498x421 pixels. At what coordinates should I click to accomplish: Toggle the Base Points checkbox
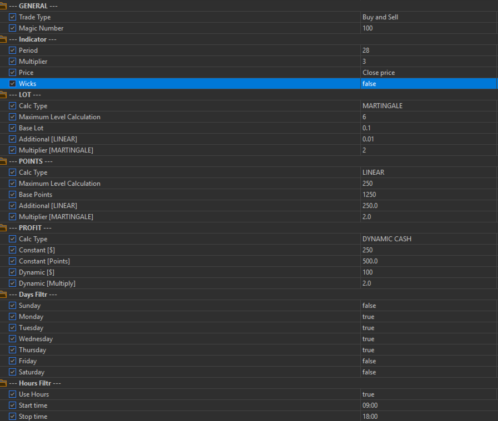(12, 195)
